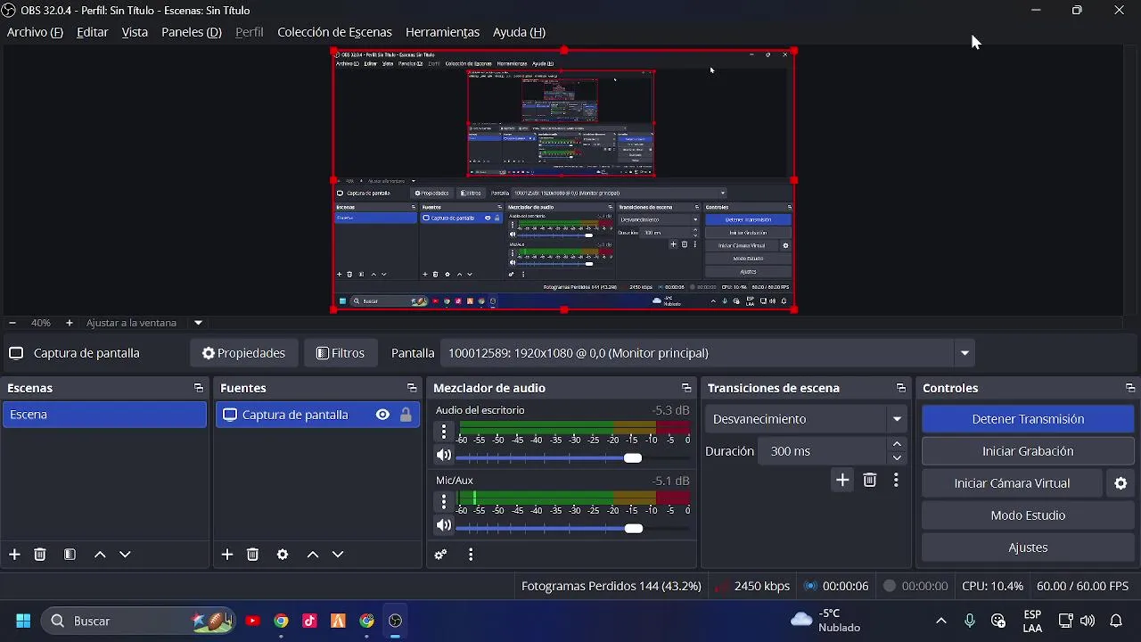Toggle lock on Captura de pantalla source
Viewport: 1141px width, 642px height.
click(x=406, y=415)
